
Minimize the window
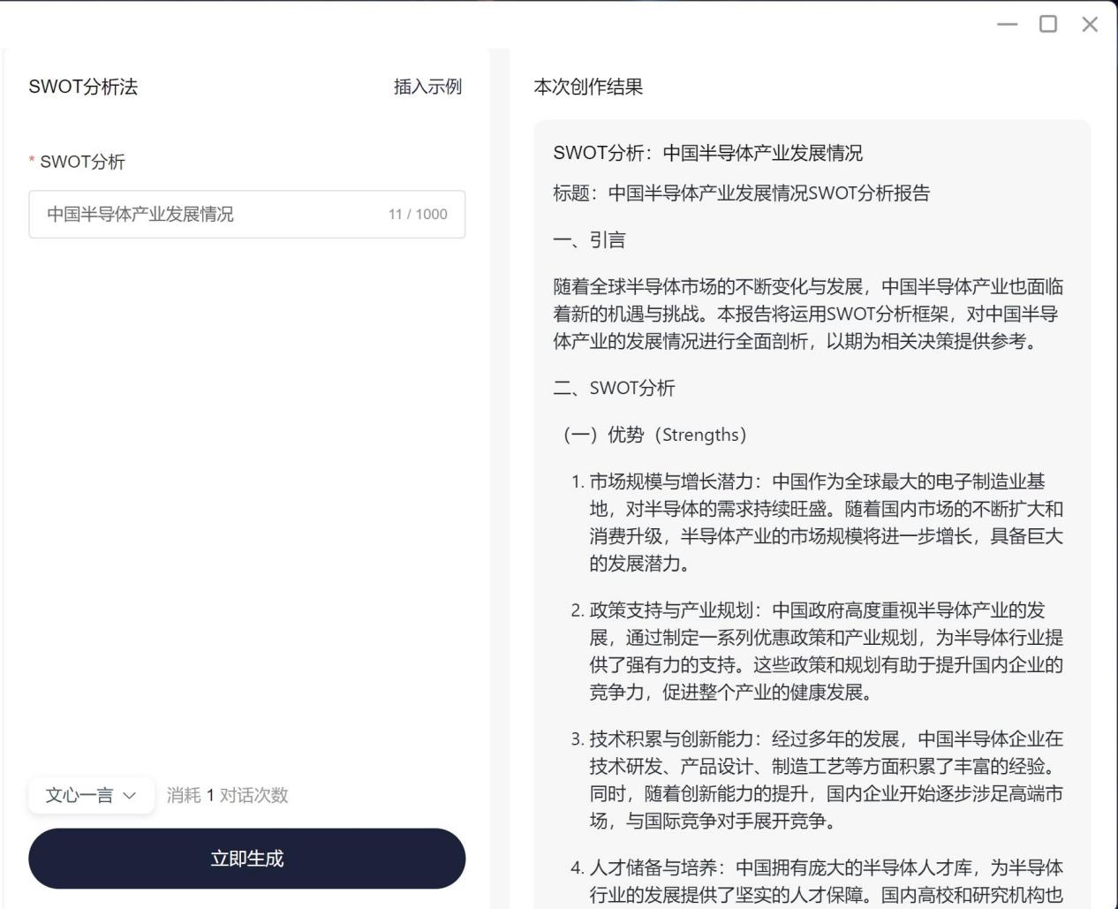(1008, 25)
